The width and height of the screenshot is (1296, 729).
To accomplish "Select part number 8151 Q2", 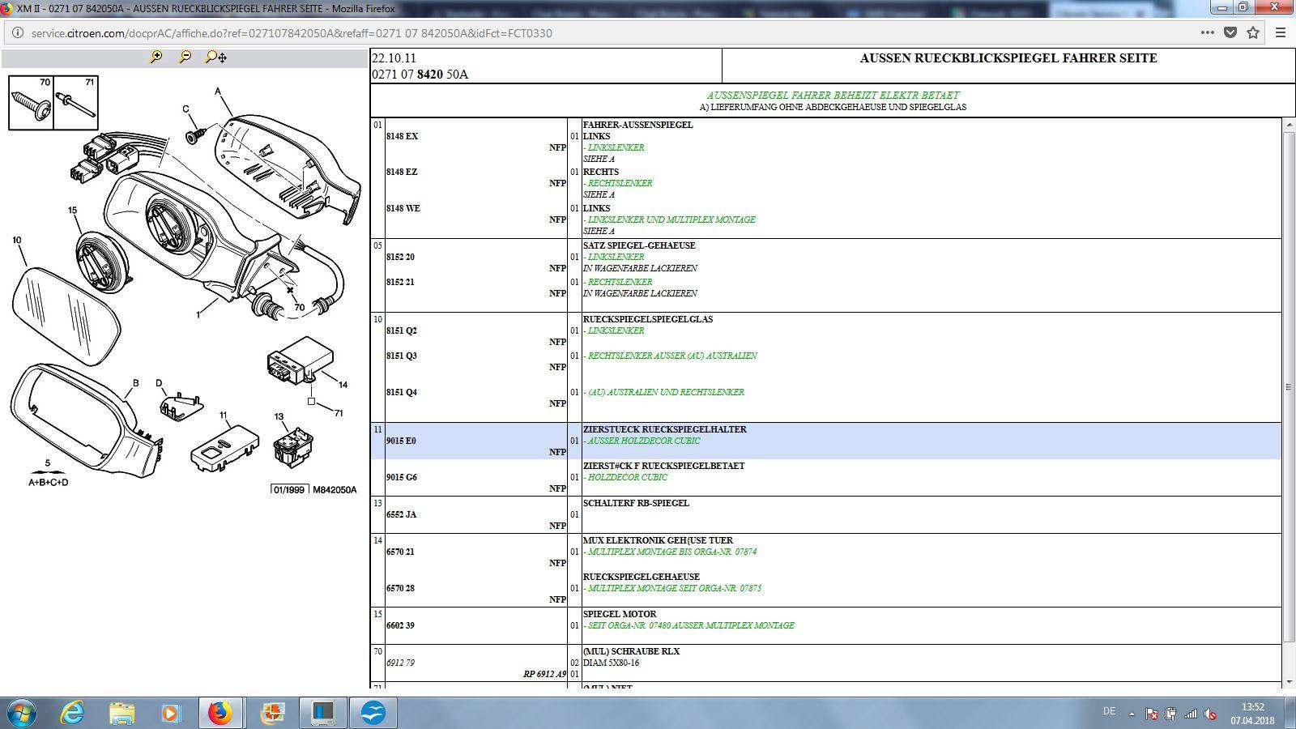I will 401,330.
